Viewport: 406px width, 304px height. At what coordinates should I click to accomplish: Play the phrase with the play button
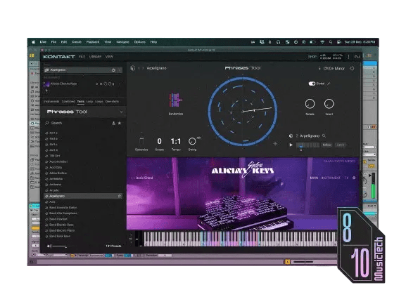[x=291, y=145]
